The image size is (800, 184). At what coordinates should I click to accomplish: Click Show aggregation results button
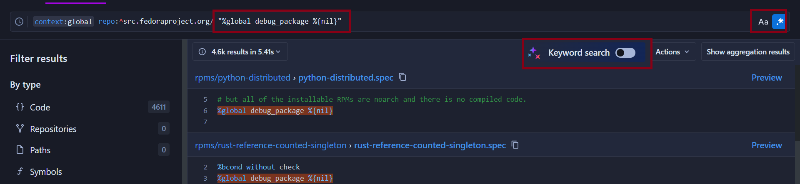point(747,52)
